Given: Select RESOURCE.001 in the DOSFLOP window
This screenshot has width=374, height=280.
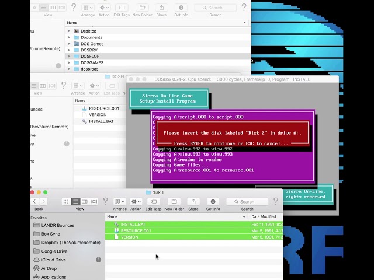Looking at the screenshot, I should (x=104, y=108).
